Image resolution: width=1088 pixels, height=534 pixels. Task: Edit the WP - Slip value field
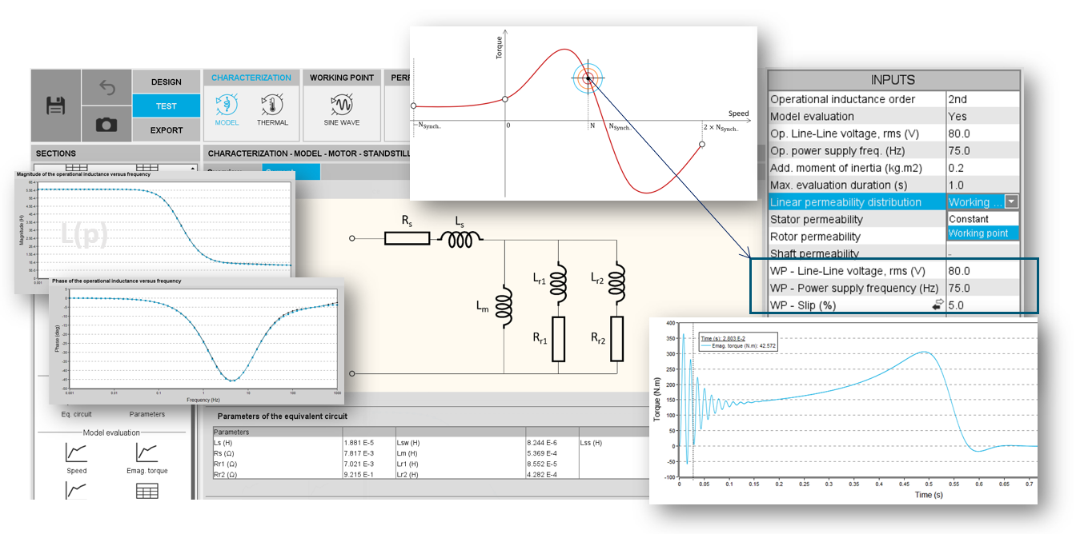(x=982, y=305)
